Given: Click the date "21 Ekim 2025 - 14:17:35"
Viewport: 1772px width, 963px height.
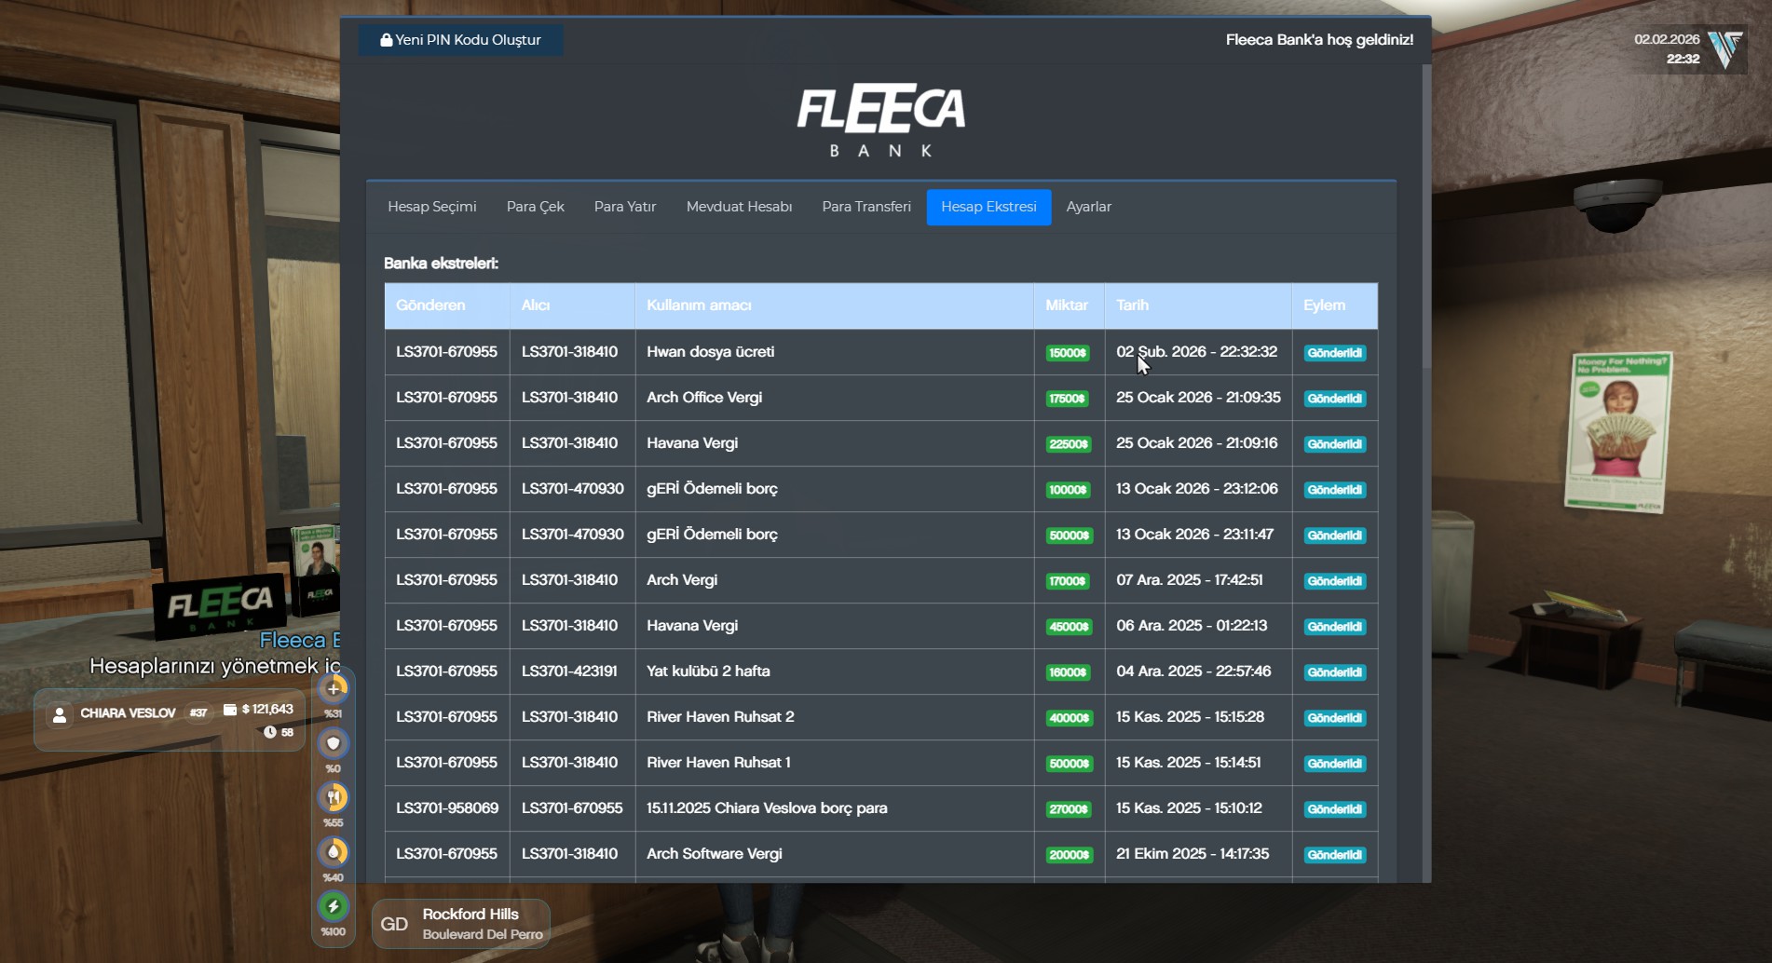Looking at the screenshot, I should pyautogui.click(x=1193, y=854).
